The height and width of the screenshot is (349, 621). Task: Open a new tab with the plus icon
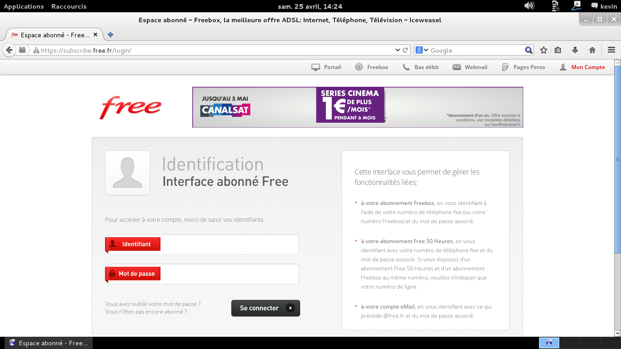coord(110,35)
